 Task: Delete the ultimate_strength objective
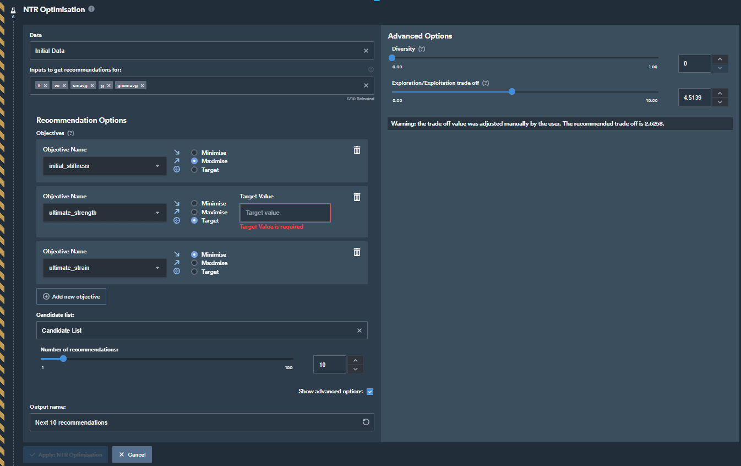click(x=357, y=197)
